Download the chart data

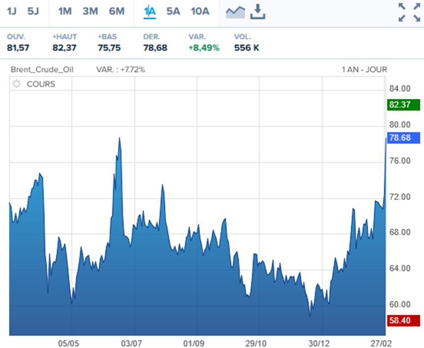click(x=257, y=12)
